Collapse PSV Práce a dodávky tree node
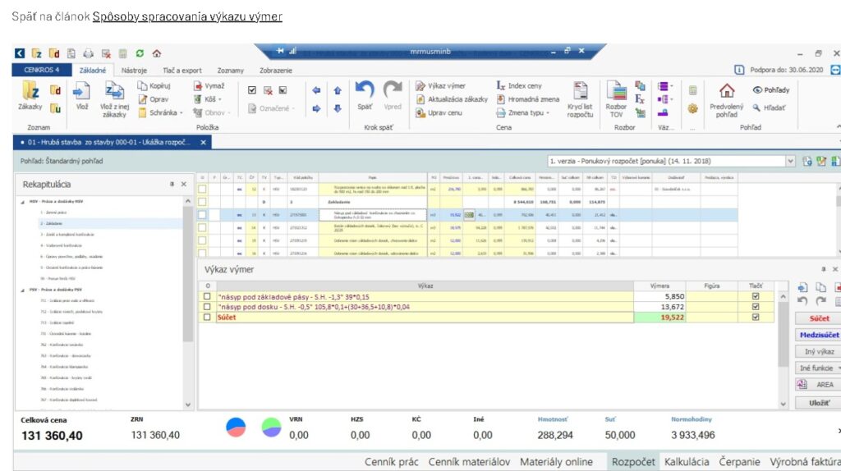This screenshot has height=471, width=841. (x=22, y=290)
